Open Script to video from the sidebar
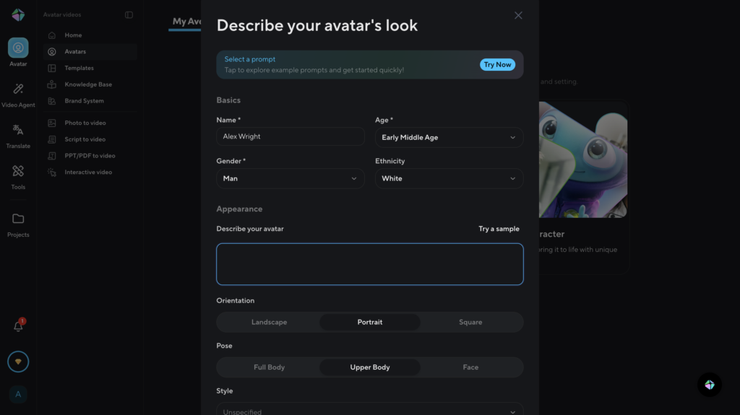 (x=90, y=139)
